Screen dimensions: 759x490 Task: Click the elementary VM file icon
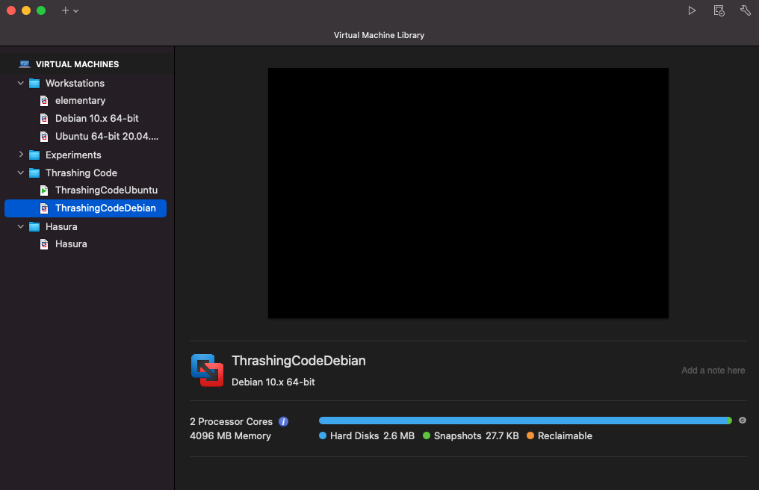pos(44,101)
